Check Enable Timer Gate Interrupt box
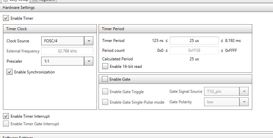The height and width of the screenshot is (138, 273). (x=6, y=124)
